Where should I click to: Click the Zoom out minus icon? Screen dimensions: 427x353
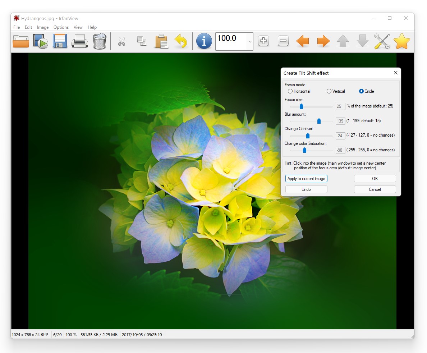point(283,41)
